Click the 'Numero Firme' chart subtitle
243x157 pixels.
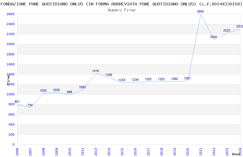pos(121,10)
